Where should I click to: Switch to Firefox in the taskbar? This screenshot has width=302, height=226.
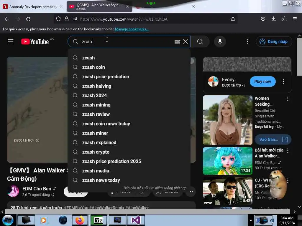pos(80,220)
